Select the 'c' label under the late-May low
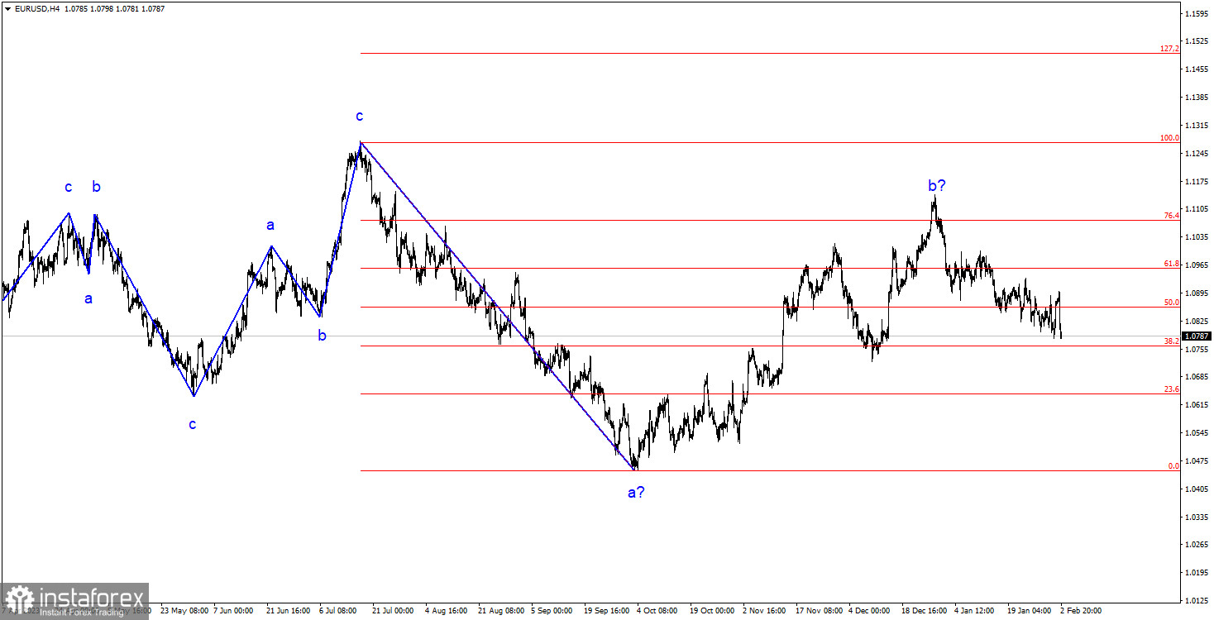 tap(193, 425)
